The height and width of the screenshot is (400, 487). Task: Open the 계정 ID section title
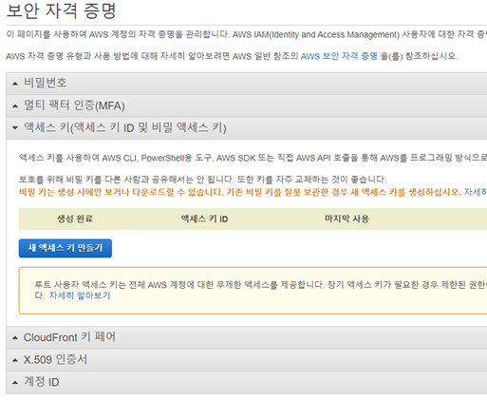42,382
